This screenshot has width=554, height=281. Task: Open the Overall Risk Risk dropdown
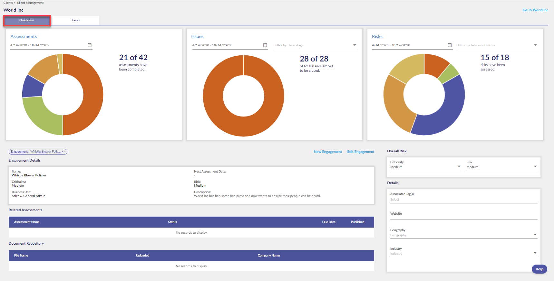pos(502,167)
